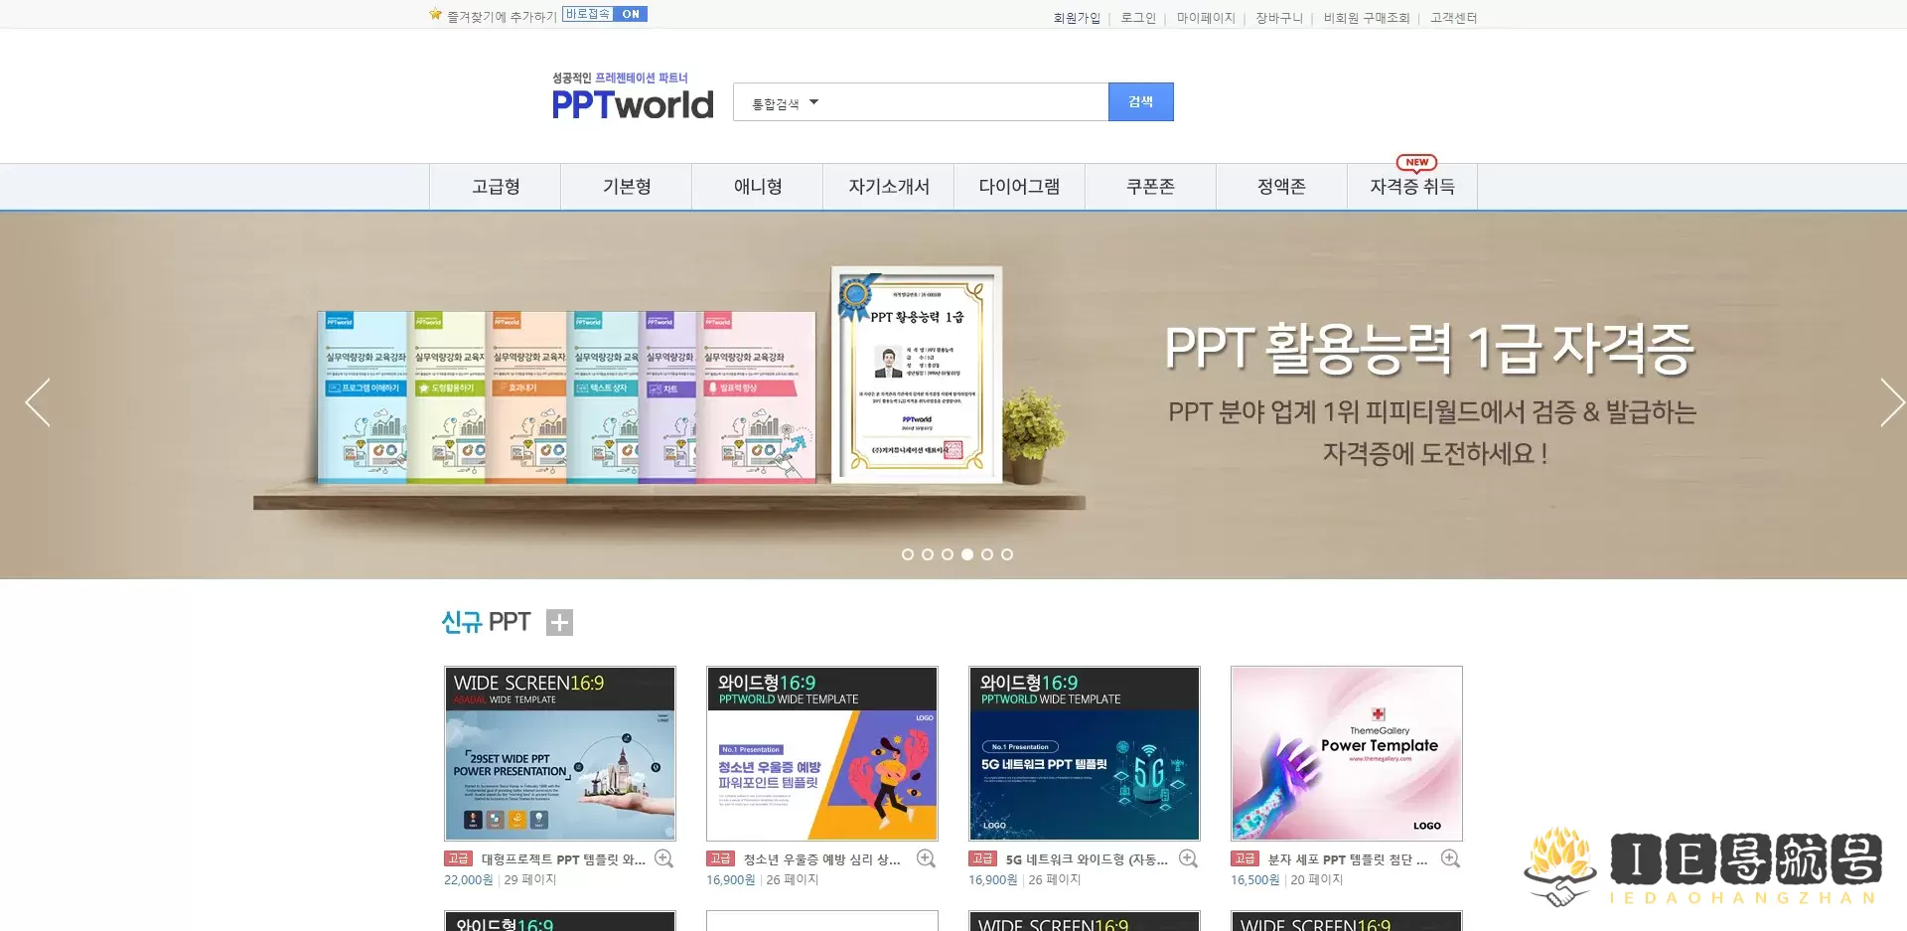This screenshot has width=1907, height=931.
Task: Expand 신규 PPT with plus icon
Action: (x=560, y=622)
